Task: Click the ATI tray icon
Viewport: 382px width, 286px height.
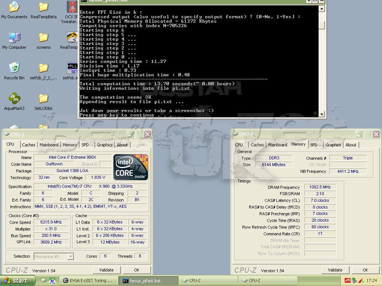Action: tap(347, 281)
